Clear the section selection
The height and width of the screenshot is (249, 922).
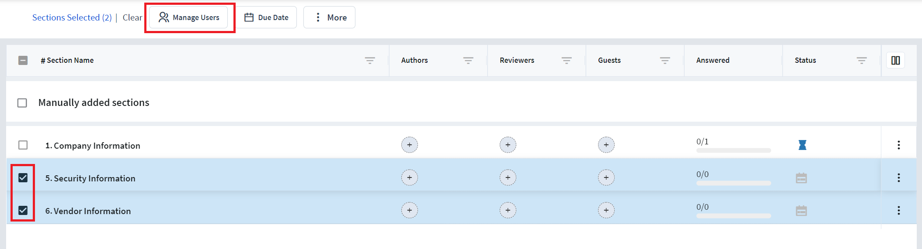pos(132,17)
